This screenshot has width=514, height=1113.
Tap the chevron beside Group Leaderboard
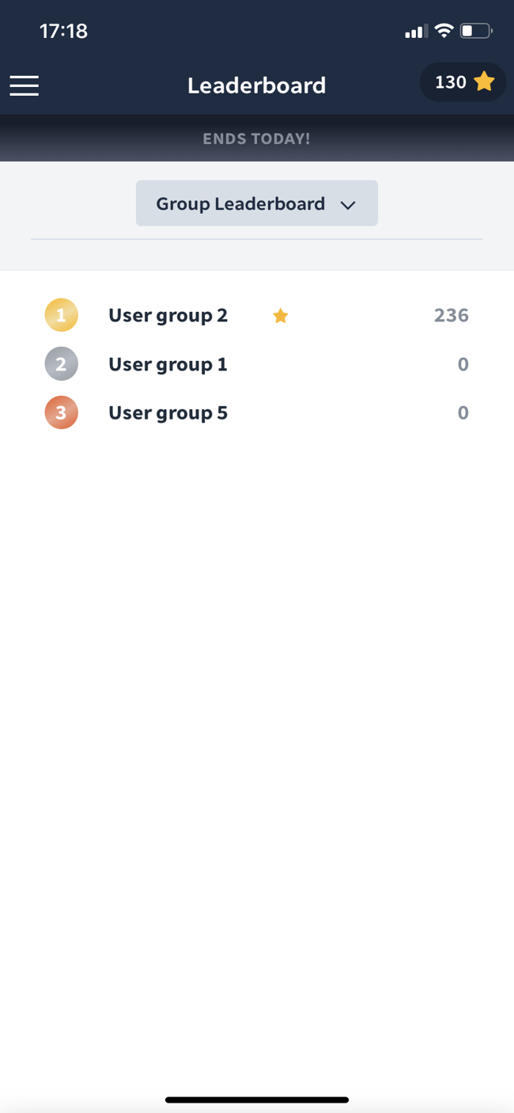point(348,204)
